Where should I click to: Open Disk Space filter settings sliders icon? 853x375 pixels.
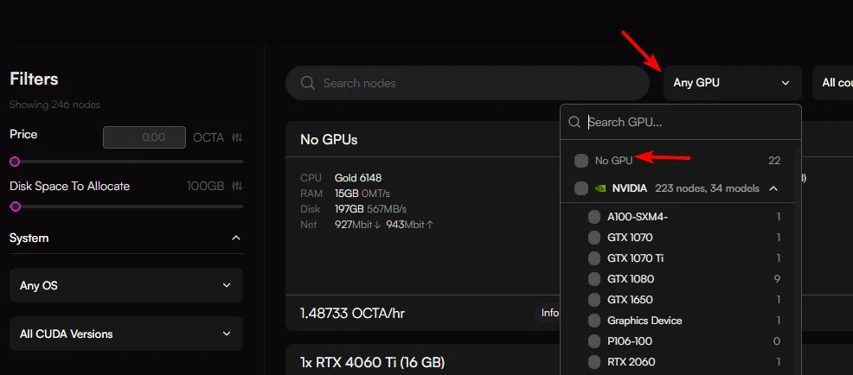click(237, 186)
